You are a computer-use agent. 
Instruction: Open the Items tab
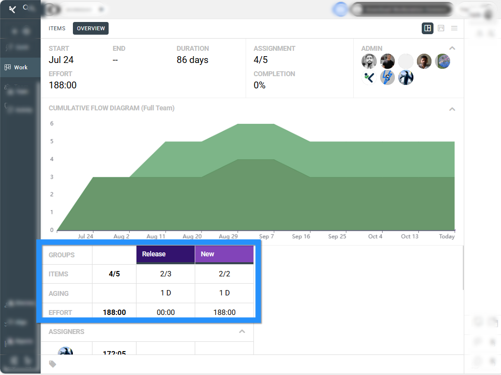point(57,28)
